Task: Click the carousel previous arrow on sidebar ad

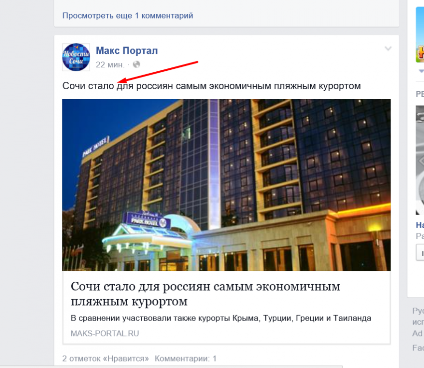Action: (x=421, y=161)
